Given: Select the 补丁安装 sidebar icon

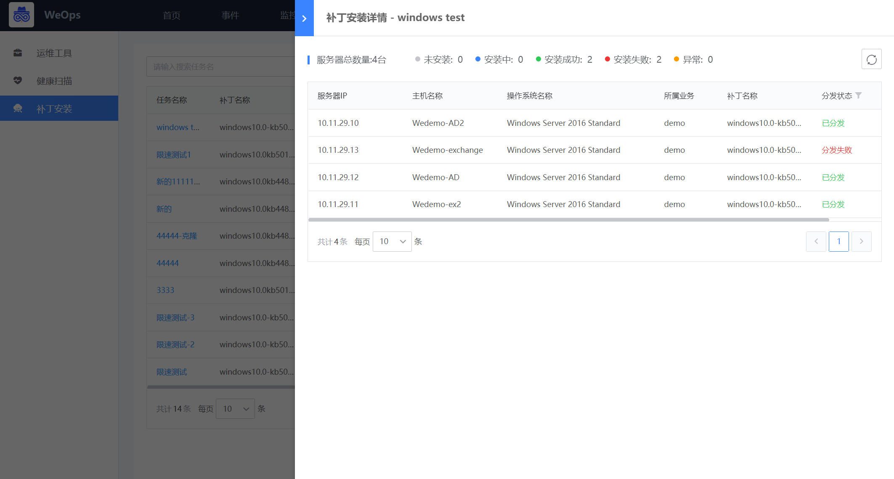Looking at the screenshot, I should 18,108.
